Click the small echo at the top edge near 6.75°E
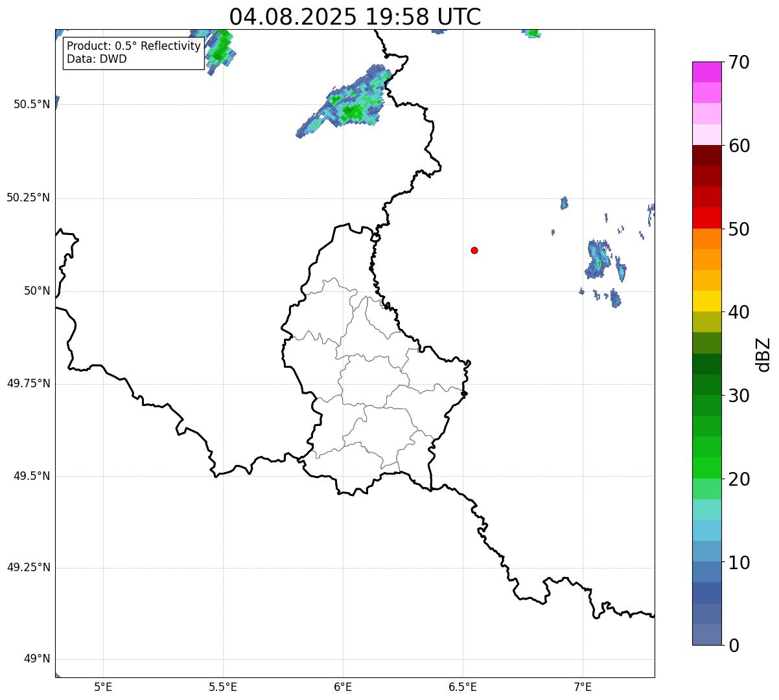Image resolution: width=779 pixels, height=700 pixels. [533, 33]
